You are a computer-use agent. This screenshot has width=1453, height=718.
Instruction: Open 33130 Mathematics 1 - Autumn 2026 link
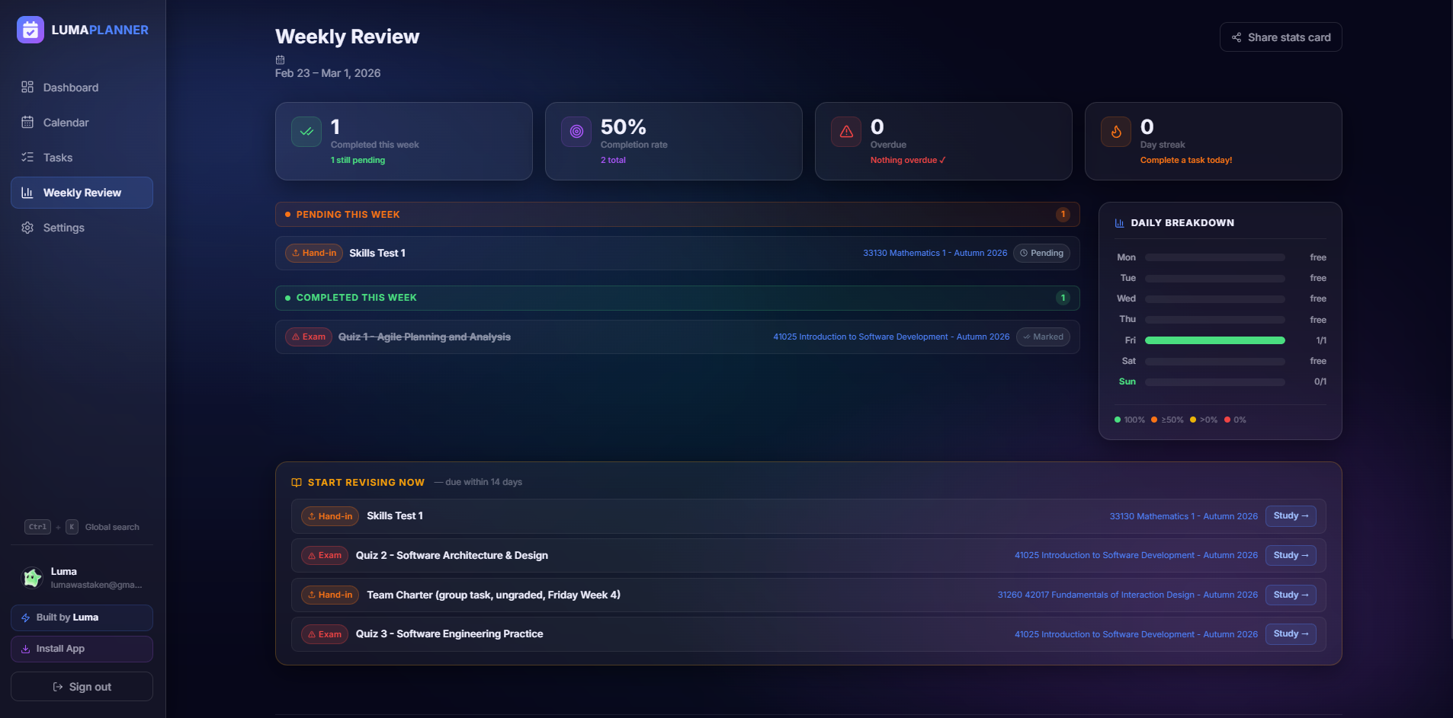coord(934,253)
